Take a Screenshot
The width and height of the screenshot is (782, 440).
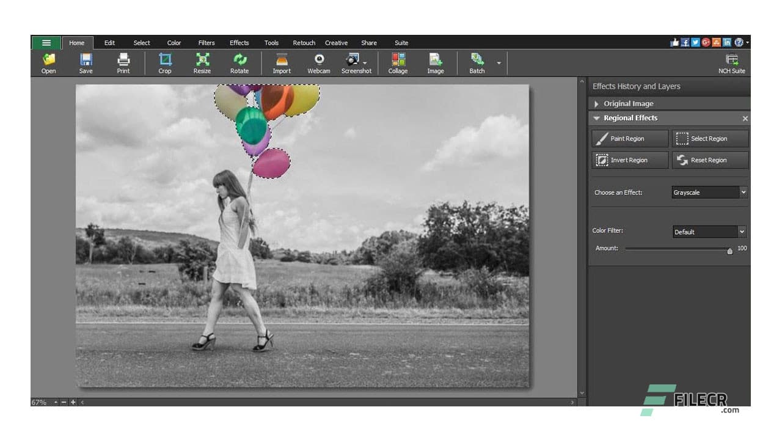pos(353,63)
